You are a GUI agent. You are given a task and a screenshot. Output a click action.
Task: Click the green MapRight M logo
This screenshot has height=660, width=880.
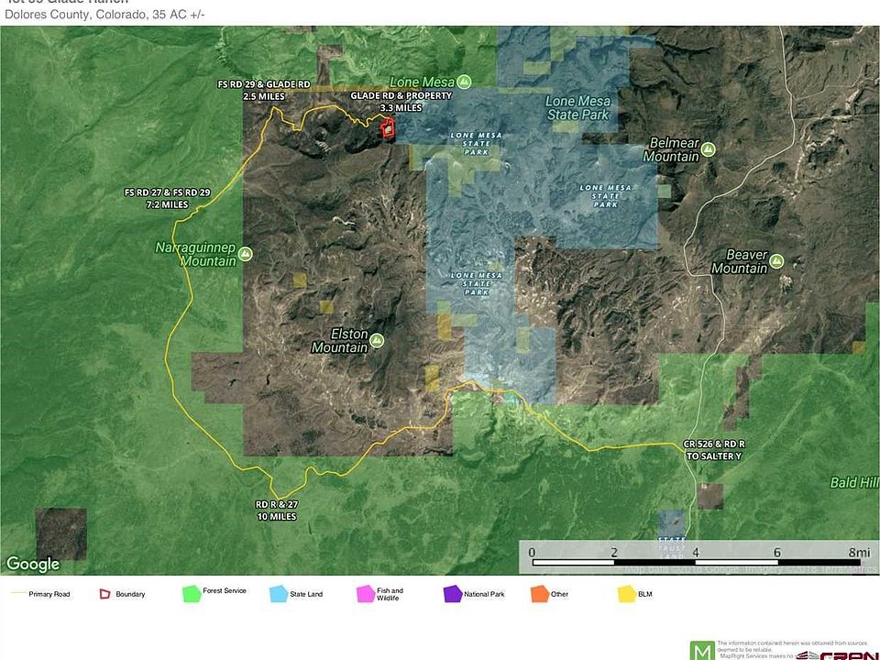pos(702,651)
